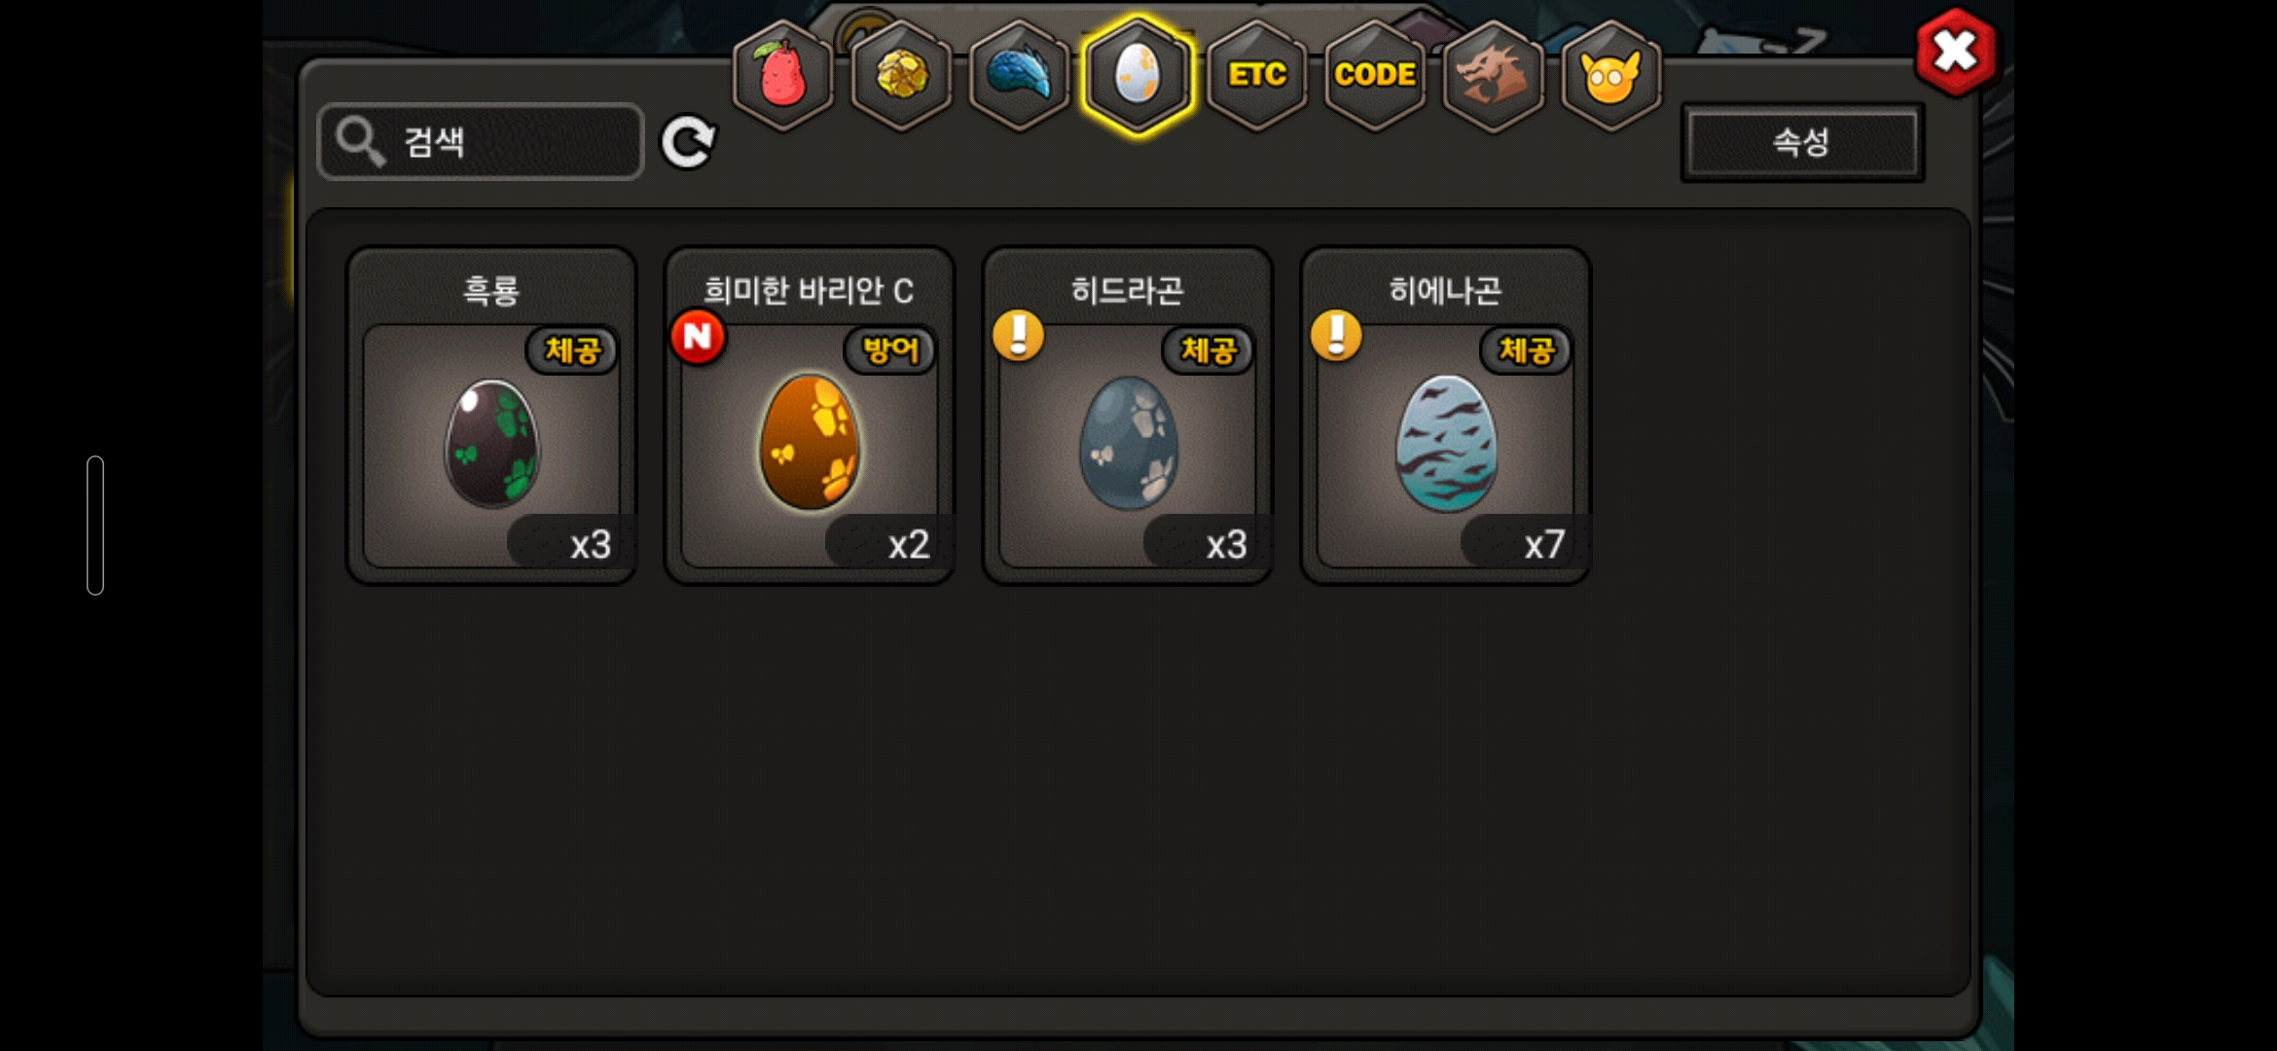This screenshot has width=2277, height=1051.
Task: Select the brown dragon head tab
Action: [1493, 75]
